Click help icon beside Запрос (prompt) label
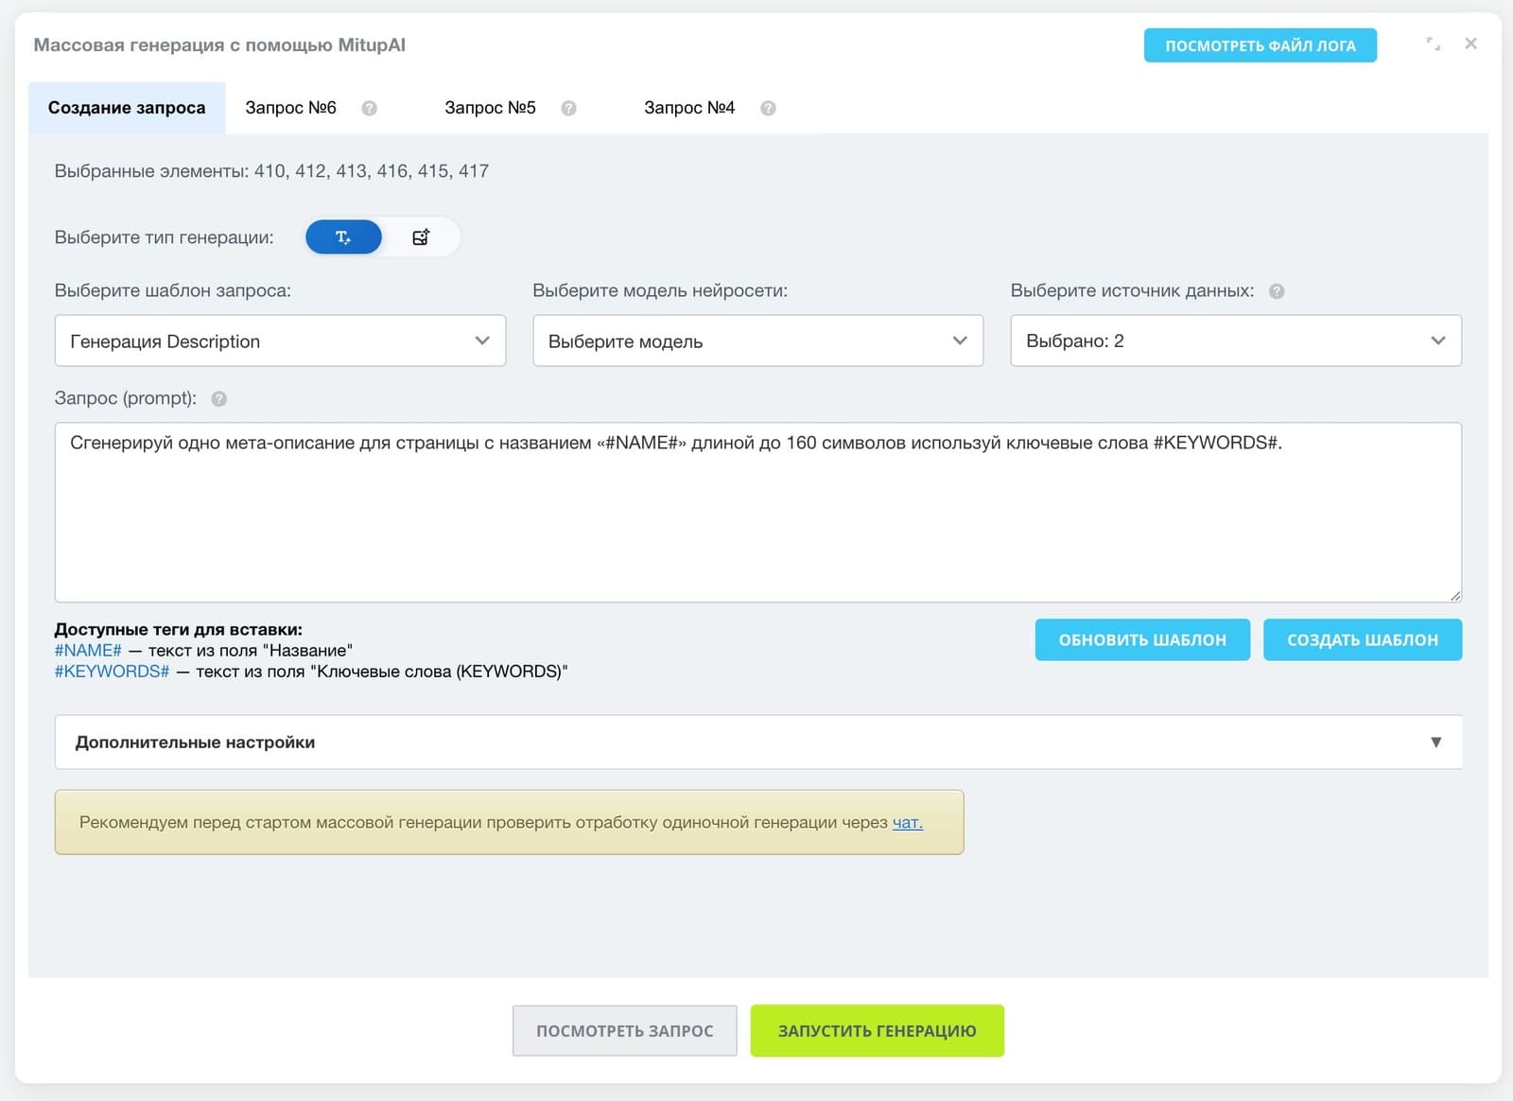 (x=219, y=399)
